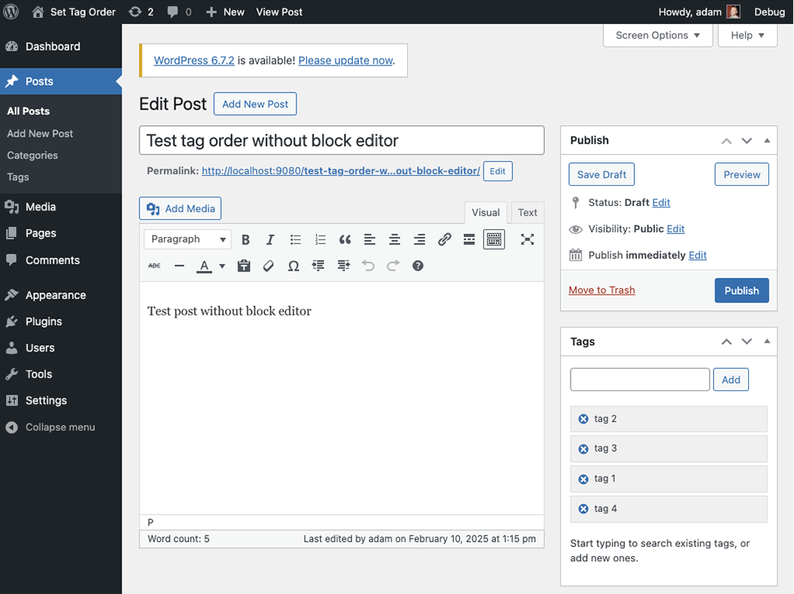Viewport: 794px width, 594px height.
Task: Click the blue Publish button
Action: click(x=741, y=290)
